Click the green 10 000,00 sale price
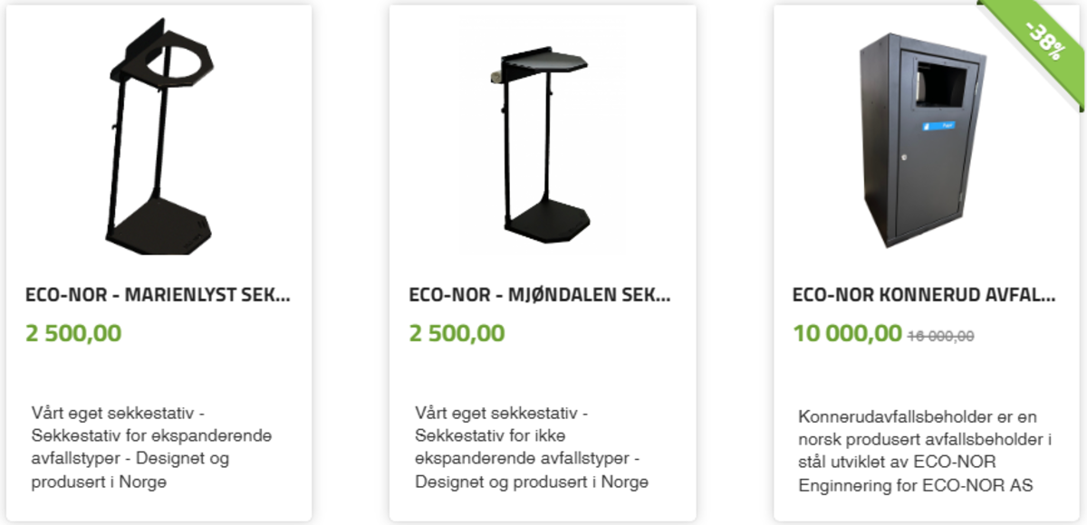The image size is (1087, 525). pyautogui.click(x=848, y=333)
